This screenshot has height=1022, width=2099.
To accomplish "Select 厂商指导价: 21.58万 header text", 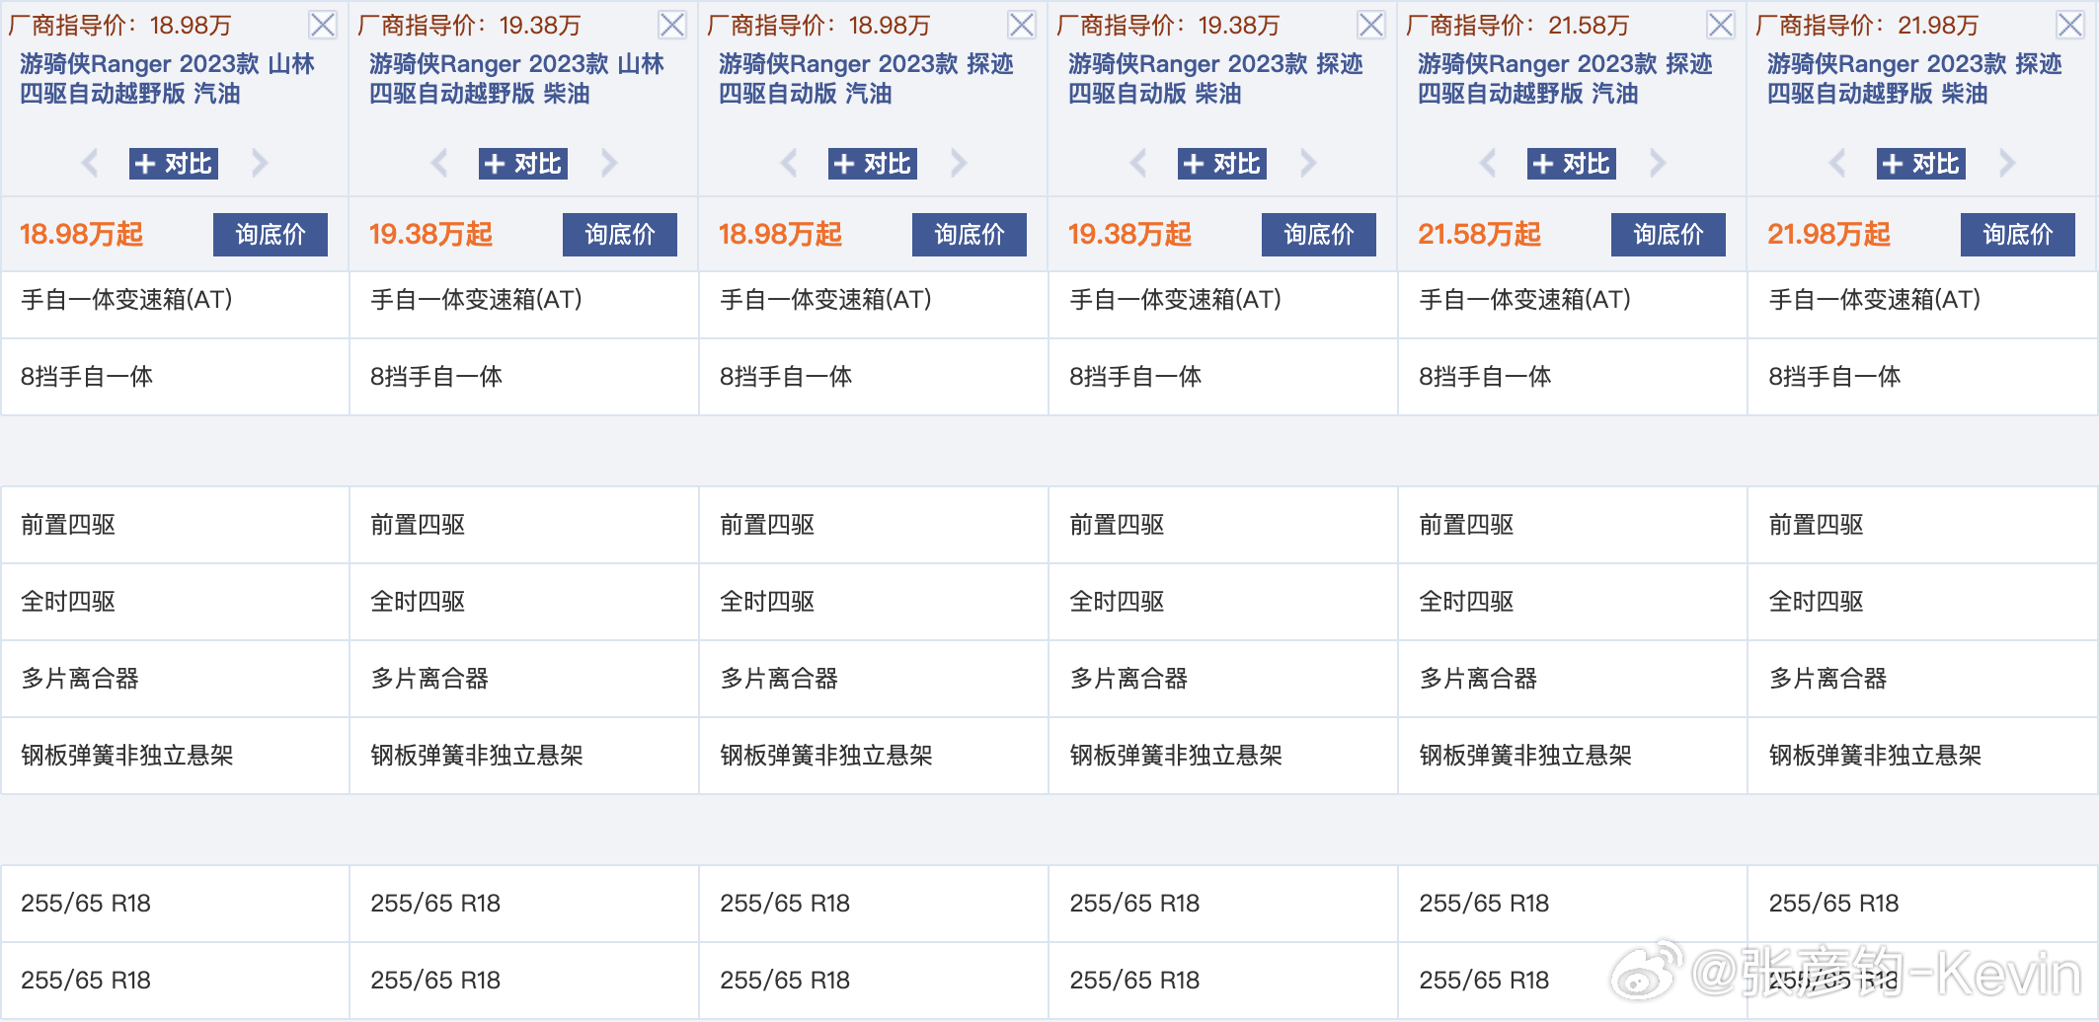I will (x=1517, y=25).
